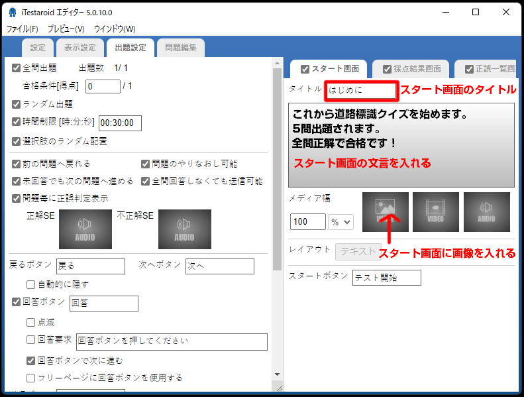The height and width of the screenshot is (397, 524).
Task: Click the iTestaroid app icon in title bar
Action: point(13,13)
